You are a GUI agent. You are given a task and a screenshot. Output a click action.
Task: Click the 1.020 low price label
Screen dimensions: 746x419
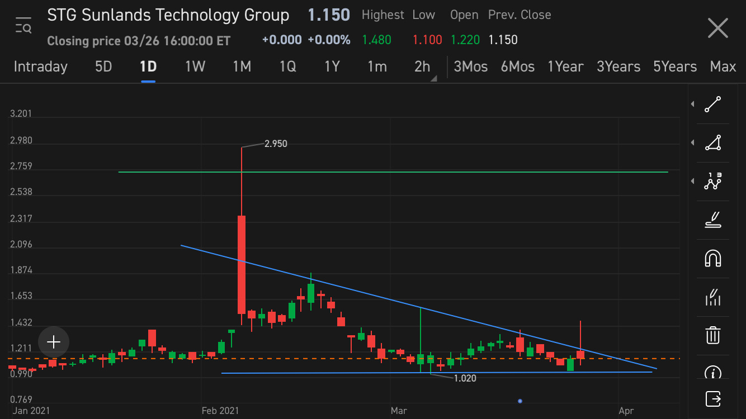[x=465, y=378]
